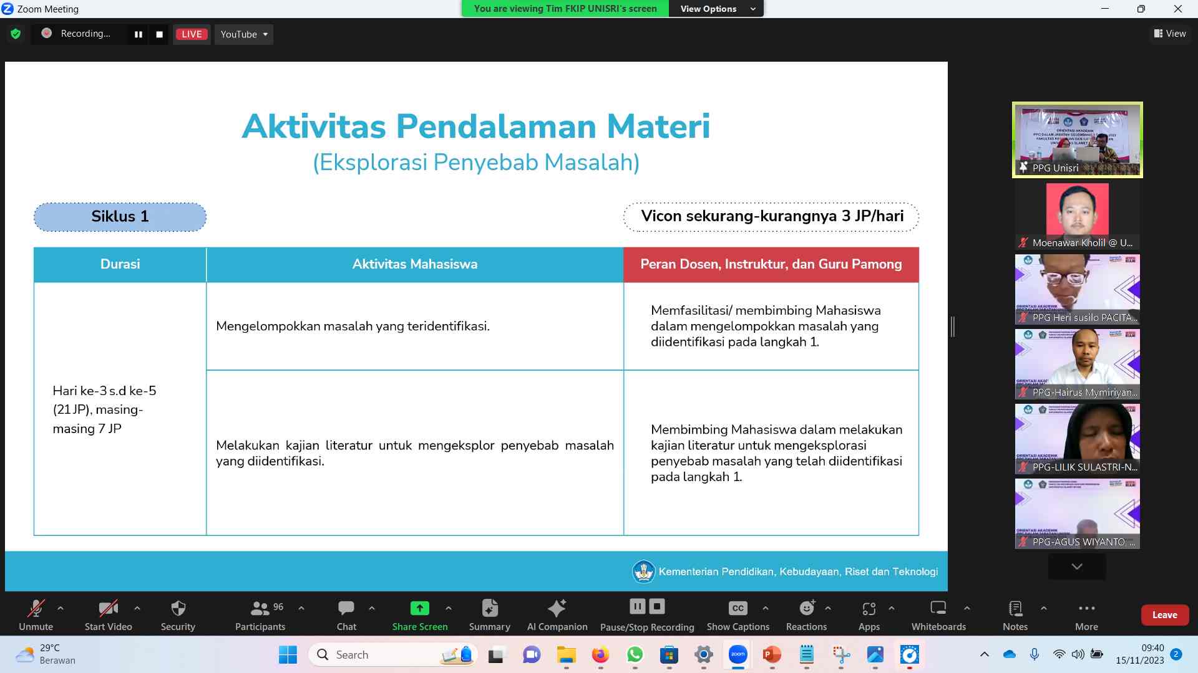Open Microsoft Store from taskbar
This screenshot has height=673, width=1198.
coord(669,655)
